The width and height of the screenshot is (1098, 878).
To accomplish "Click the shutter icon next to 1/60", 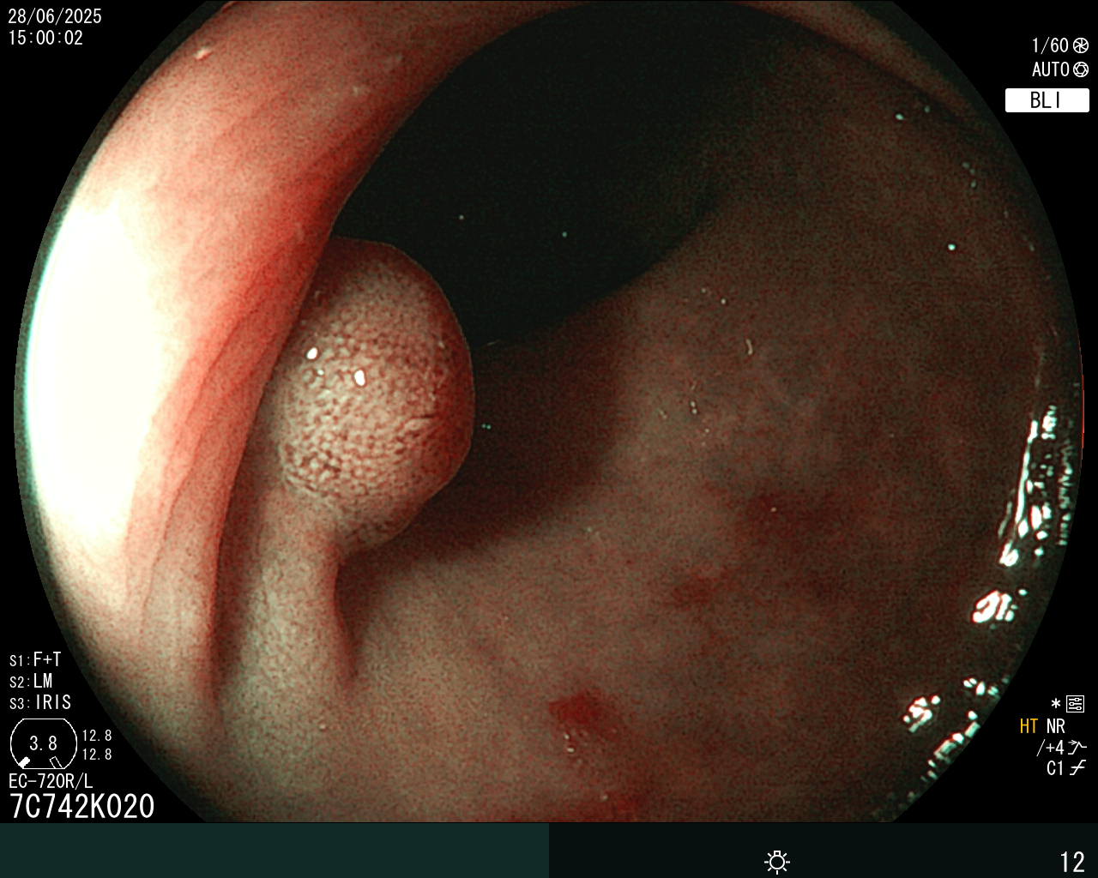I will coord(1081,45).
